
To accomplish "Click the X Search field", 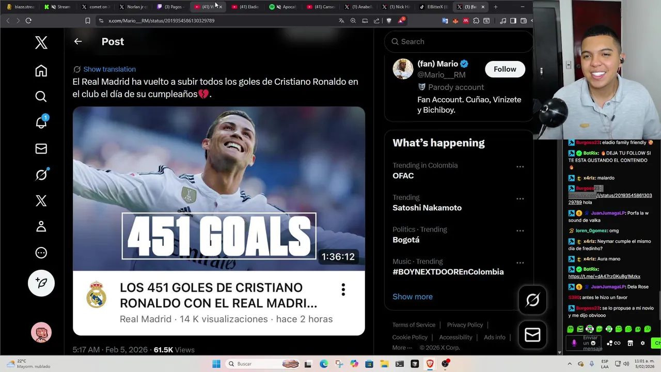I will (x=459, y=41).
